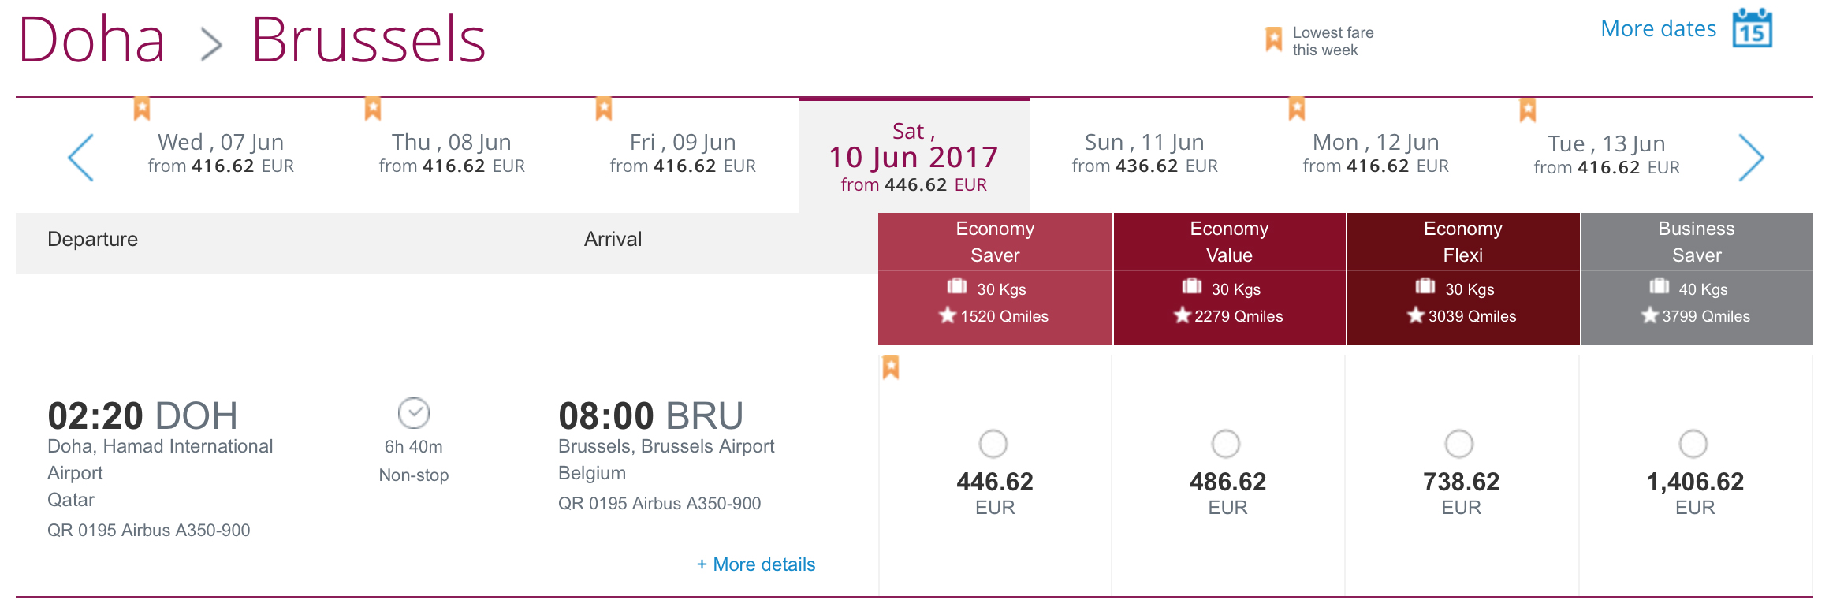Click the next dates right arrow
Viewport: 1829px width, 611px height.
tap(1750, 158)
